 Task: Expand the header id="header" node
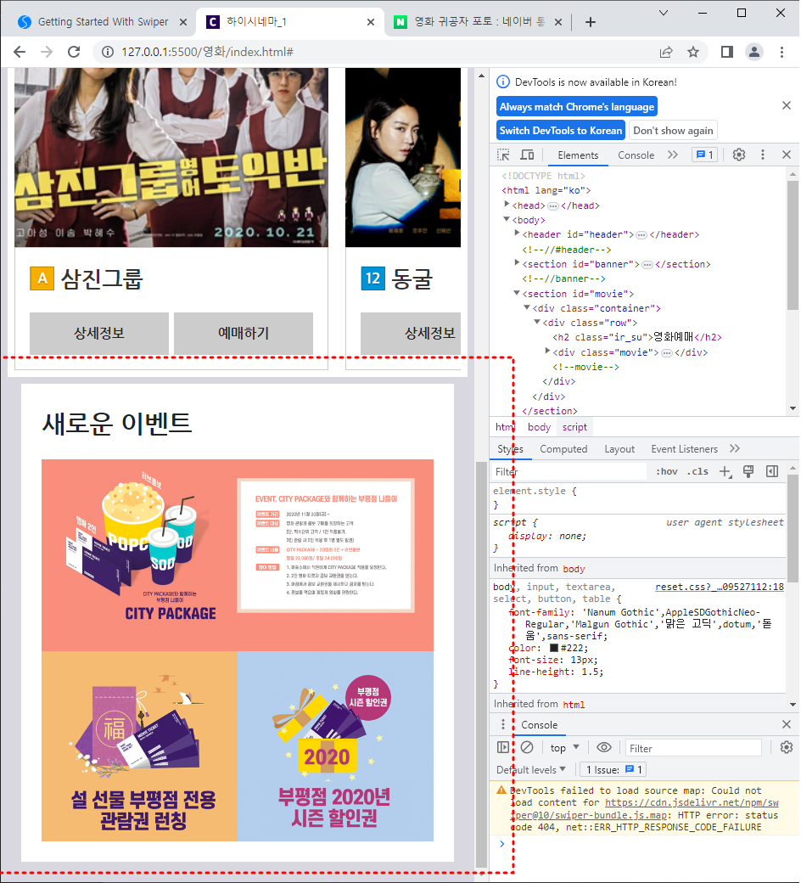tap(517, 233)
